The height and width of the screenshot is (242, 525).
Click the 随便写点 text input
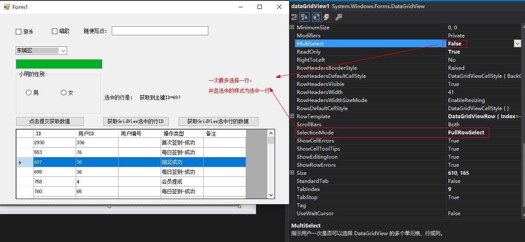pyautogui.click(x=160, y=31)
